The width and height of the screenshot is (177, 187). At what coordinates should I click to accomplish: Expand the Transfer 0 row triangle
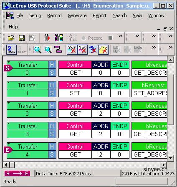click(9, 62)
